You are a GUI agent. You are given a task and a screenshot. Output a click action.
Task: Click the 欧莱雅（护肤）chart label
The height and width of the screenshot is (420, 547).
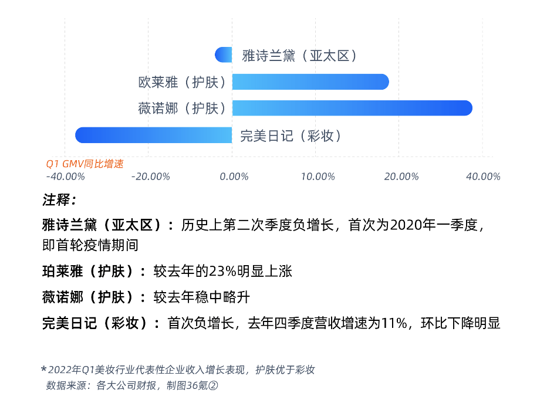pos(183,82)
